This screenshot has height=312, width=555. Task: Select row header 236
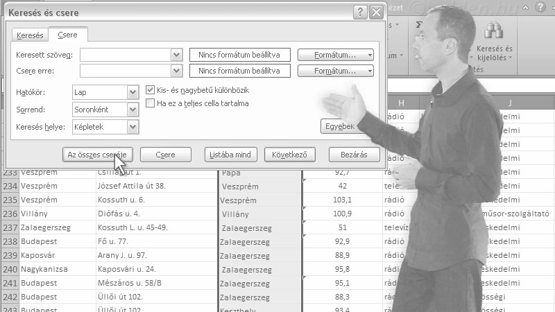pyautogui.click(x=10, y=214)
